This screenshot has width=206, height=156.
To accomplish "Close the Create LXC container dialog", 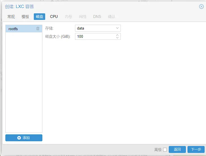I will click(201, 7).
